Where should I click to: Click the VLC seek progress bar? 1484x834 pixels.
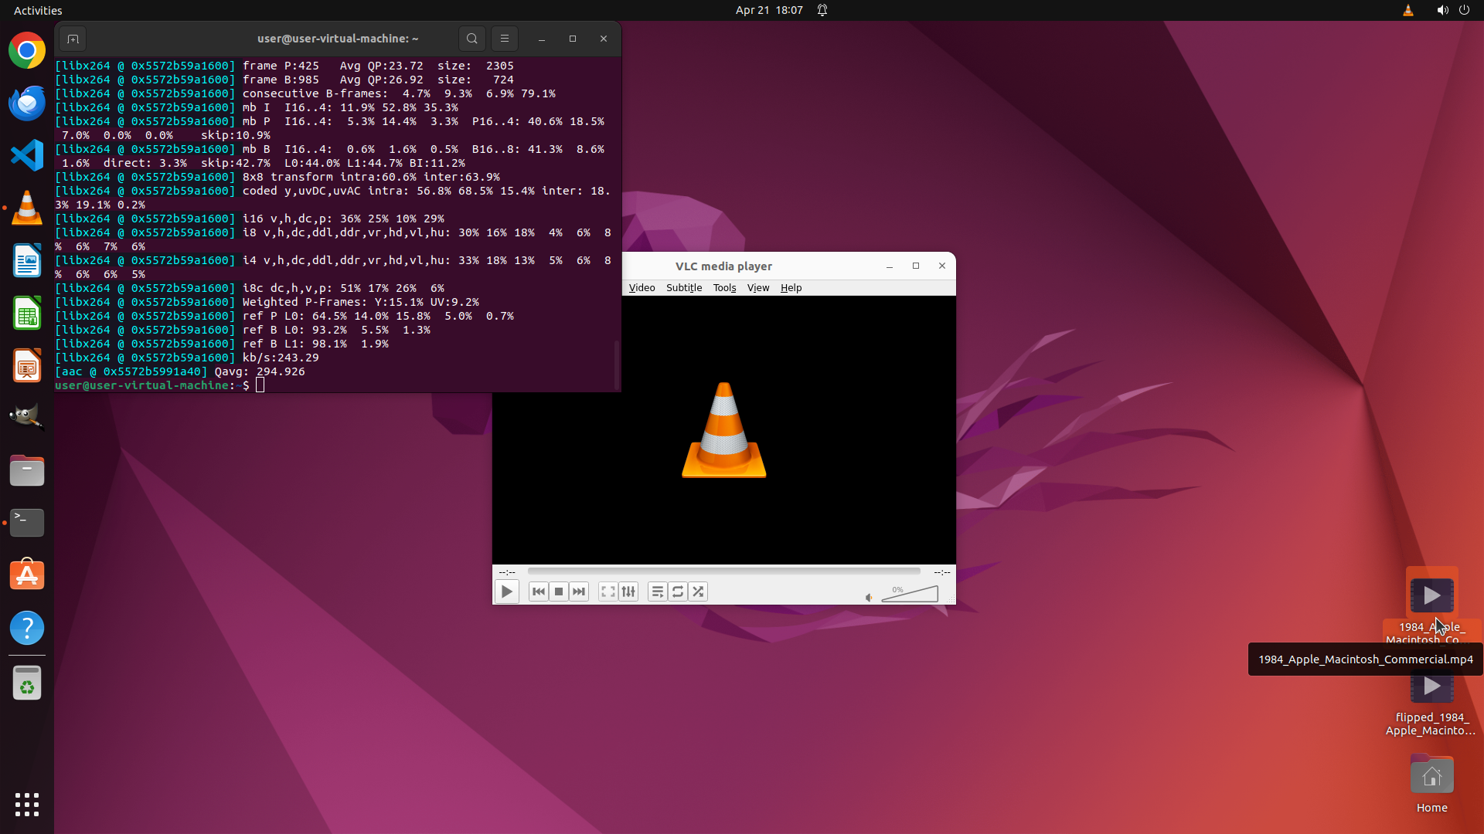723,571
